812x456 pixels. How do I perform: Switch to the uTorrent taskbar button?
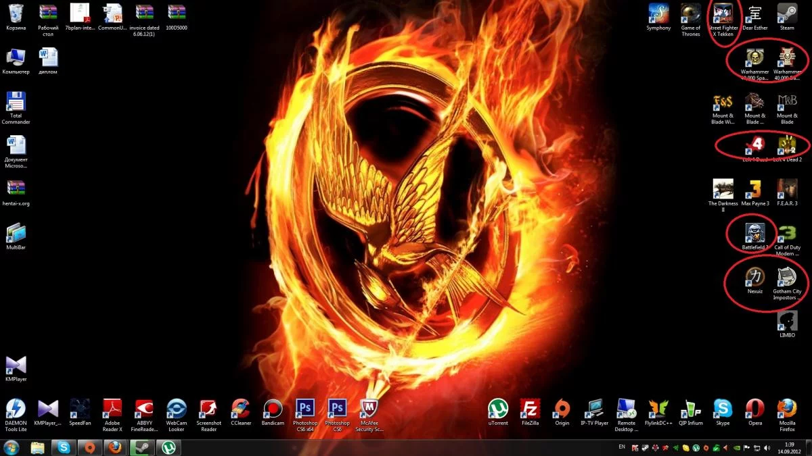pyautogui.click(x=167, y=447)
